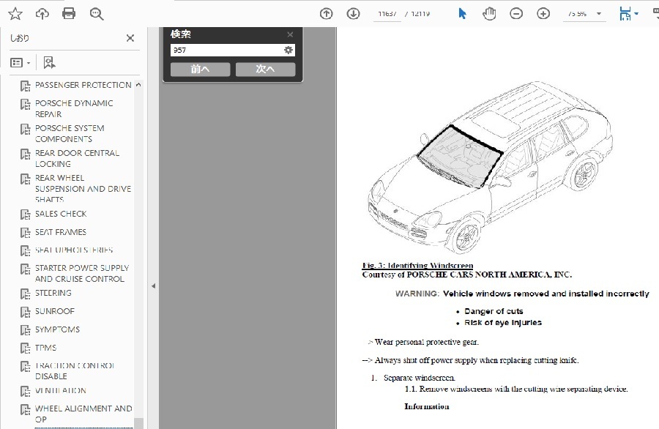Open SYMPTOMS bookmark
Image resolution: width=659 pixels, height=429 pixels.
(58, 329)
